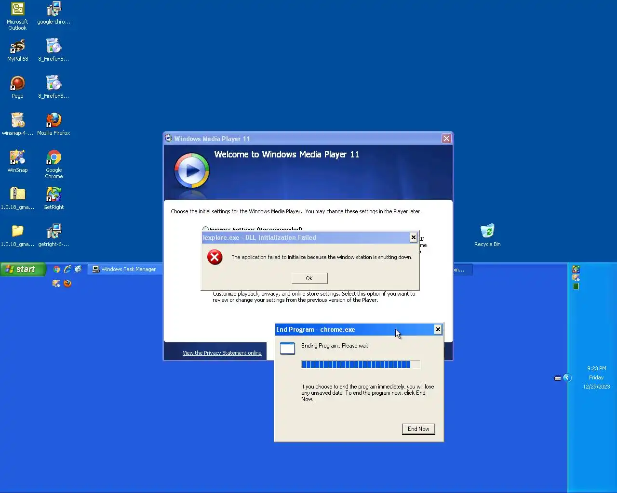Click the keyboard icon beside the tray

coord(558,378)
